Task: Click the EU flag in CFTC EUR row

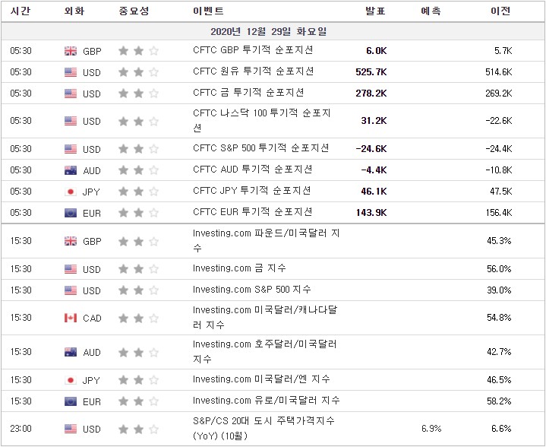Action: [71, 213]
